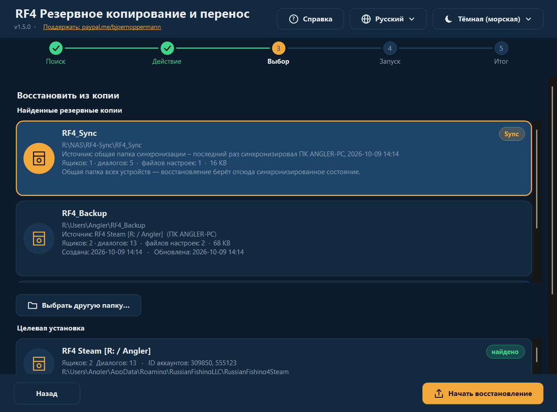The height and width of the screenshot is (412, 557).
Task: Go to step 4 Запуск
Action: tap(390, 48)
